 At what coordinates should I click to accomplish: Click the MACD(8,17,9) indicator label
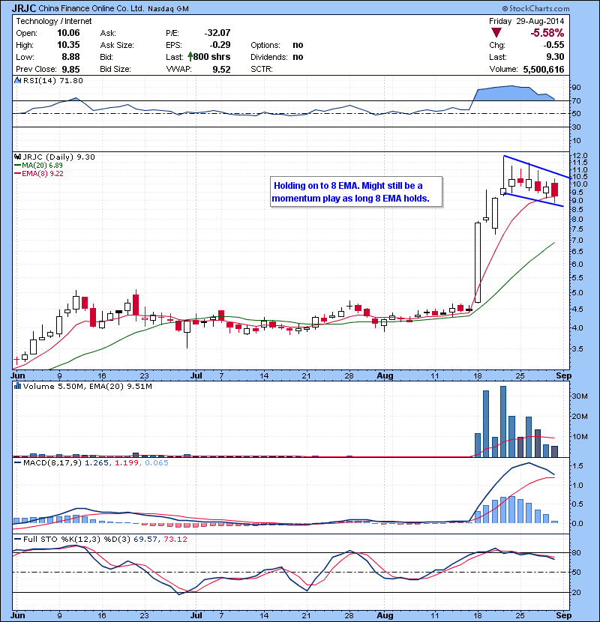(x=52, y=462)
